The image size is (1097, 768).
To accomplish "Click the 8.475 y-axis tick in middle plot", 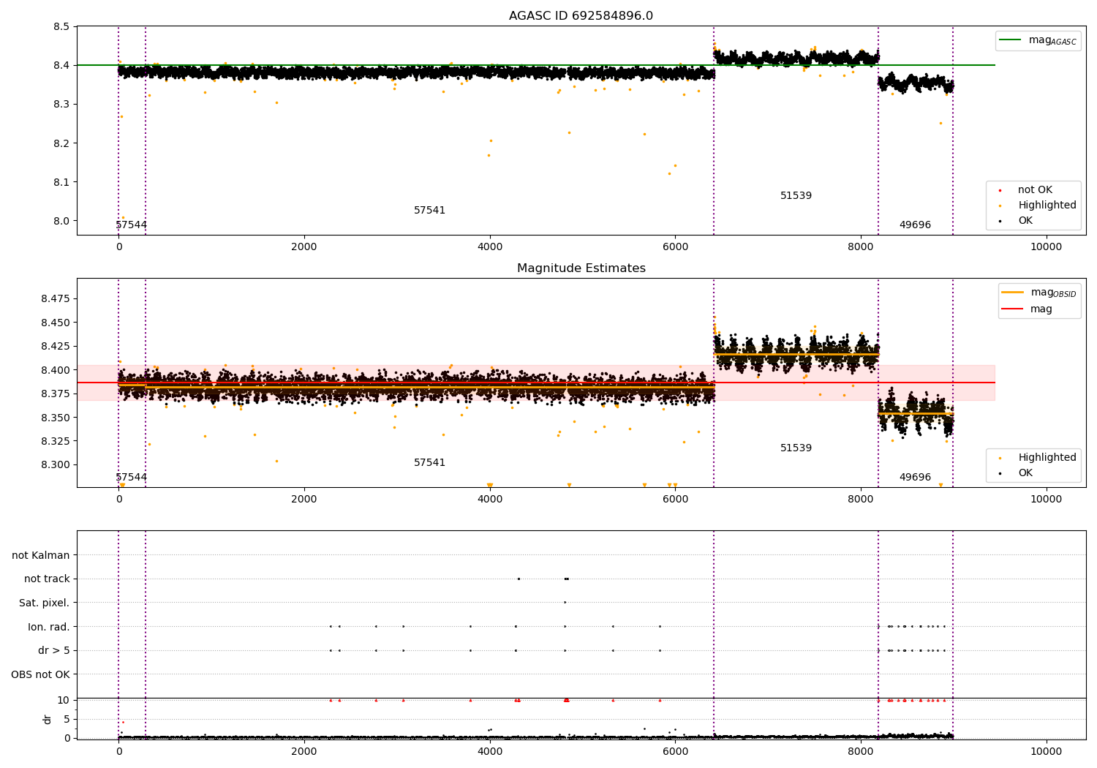I will 55,298.
